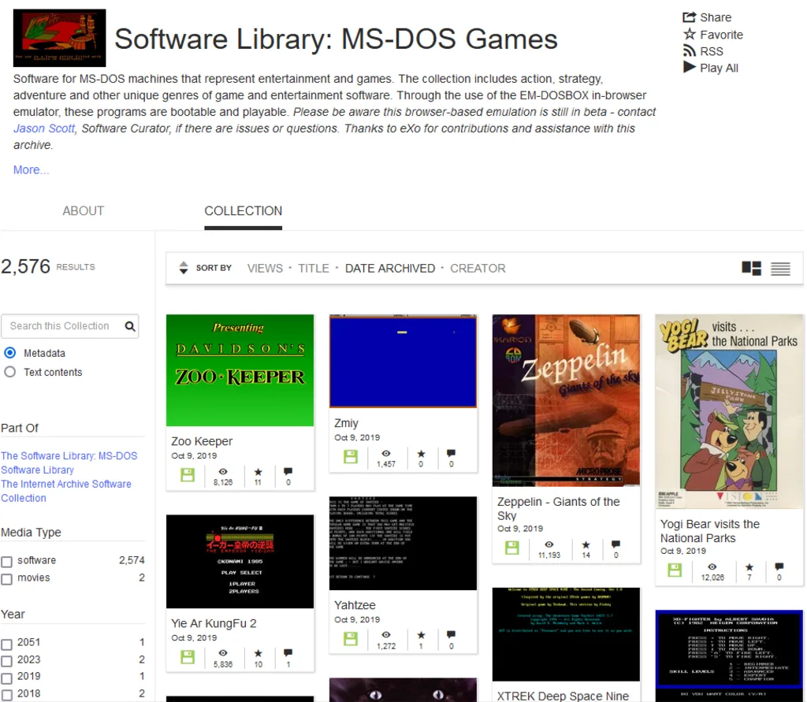
Task: Select the COLLECTION tab
Action: [243, 211]
